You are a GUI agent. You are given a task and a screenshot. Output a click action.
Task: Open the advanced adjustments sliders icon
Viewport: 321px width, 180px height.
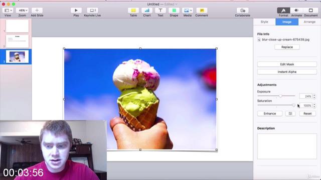tap(290, 113)
